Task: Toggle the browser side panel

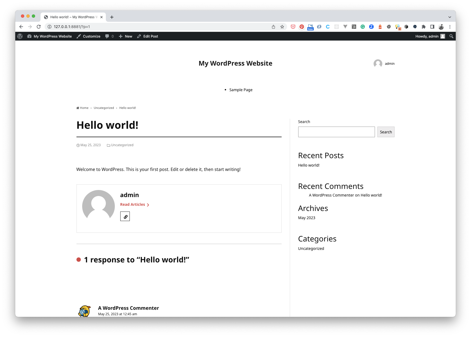Action: [432, 27]
